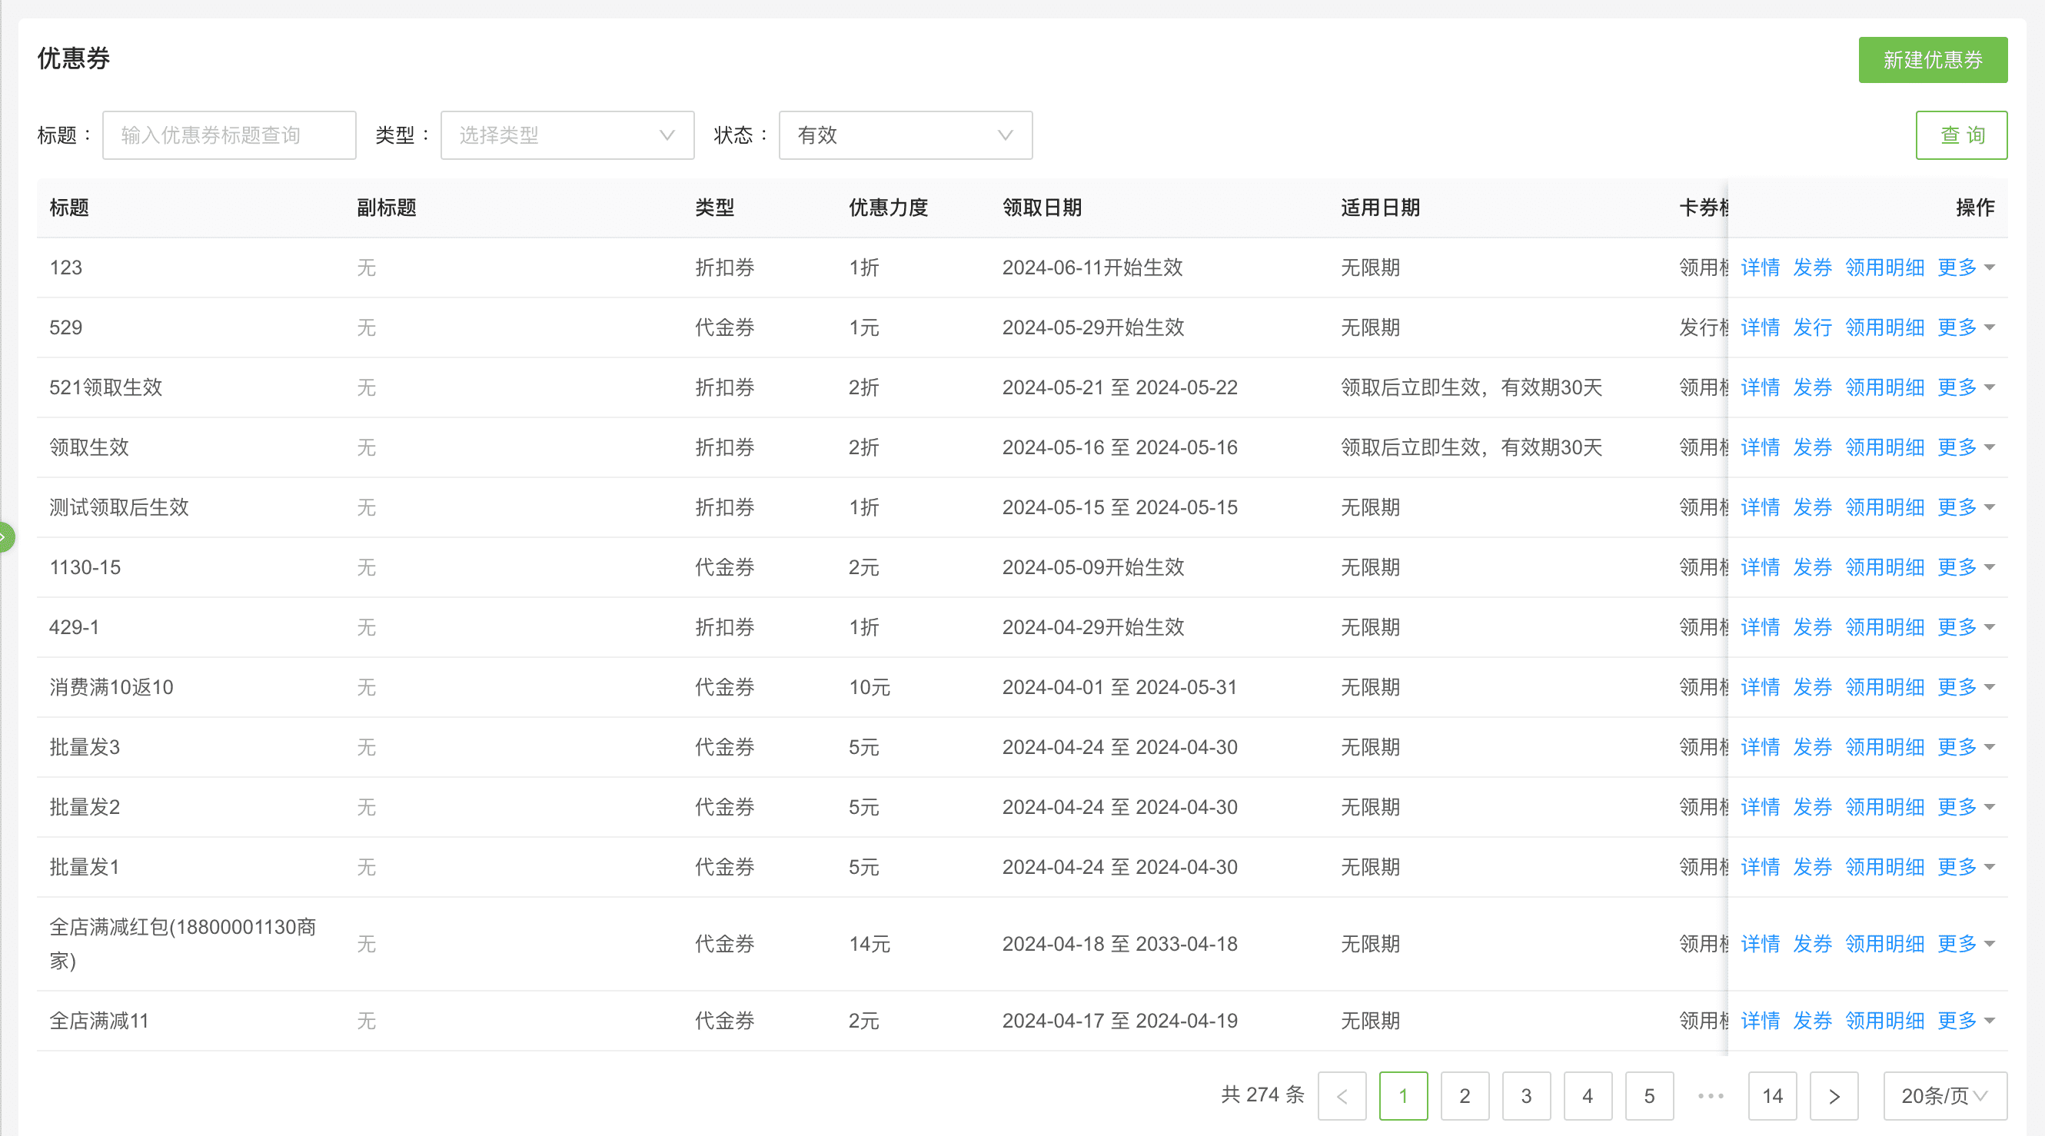Viewport: 2045px width, 1136px height.
Task: Click 发行 link for coupon 529
Action: pos(1811,328)
